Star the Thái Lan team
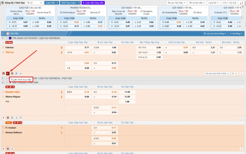246x154 pixels. pyautogui.click(x=3, y=52)
